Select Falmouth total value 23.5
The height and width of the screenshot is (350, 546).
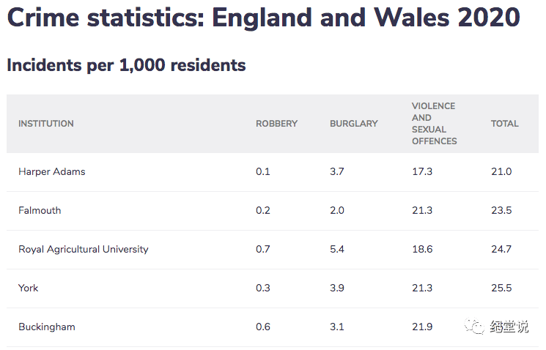tap(501, 210)
